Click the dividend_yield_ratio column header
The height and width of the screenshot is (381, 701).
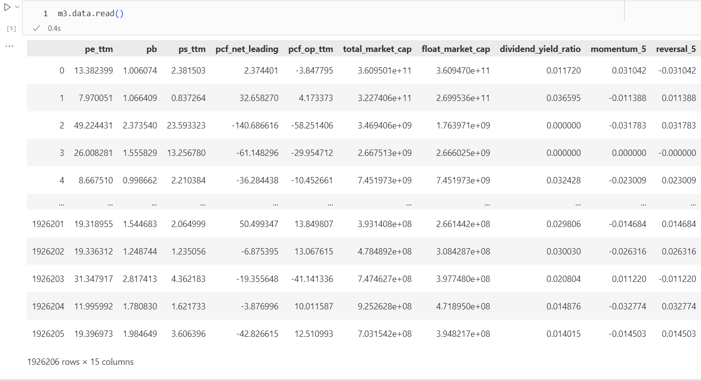(x=540, y=49)
